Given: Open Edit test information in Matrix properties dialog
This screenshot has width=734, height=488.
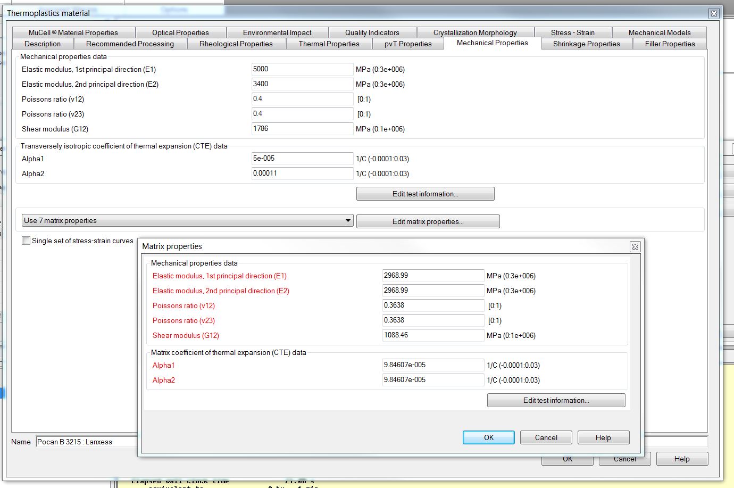Looking at the screenshot, I should tap(556, 400).
